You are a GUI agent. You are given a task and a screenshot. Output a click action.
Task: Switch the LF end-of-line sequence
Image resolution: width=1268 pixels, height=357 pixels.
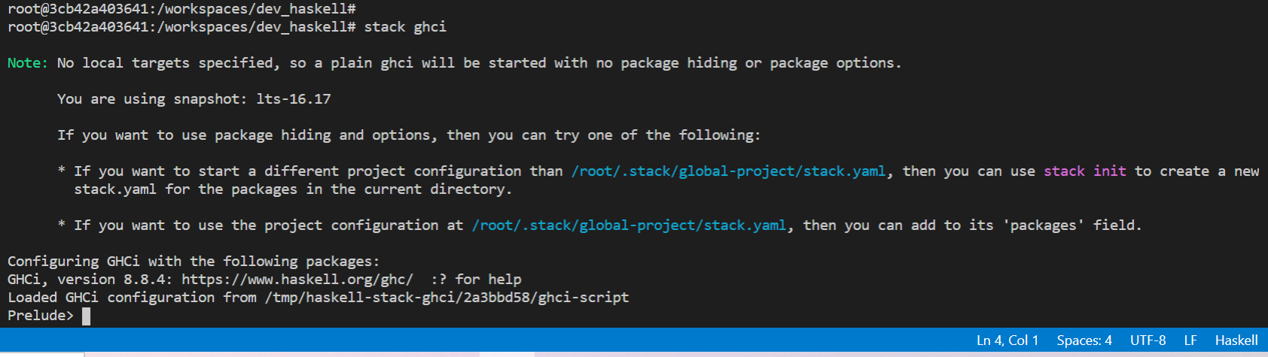coord(1190,340)
